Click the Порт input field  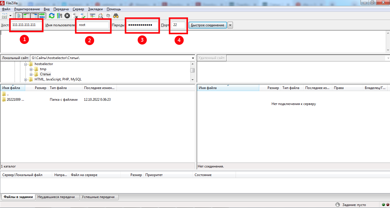178,25
